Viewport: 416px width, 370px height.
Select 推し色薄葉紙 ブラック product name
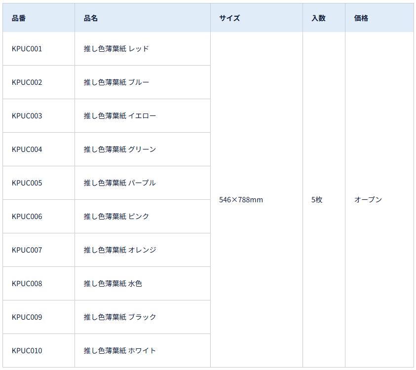119,317
